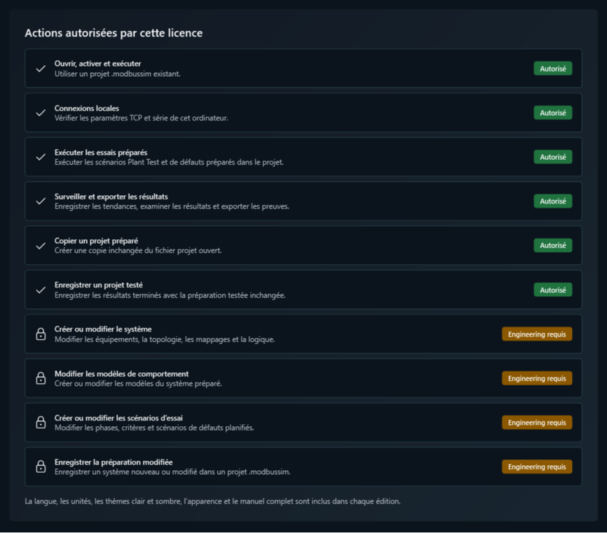This screenshot has height=533, width=607.
Task: Select the Exécuter les essais préparés row title
Action: [x=101, y=152]
